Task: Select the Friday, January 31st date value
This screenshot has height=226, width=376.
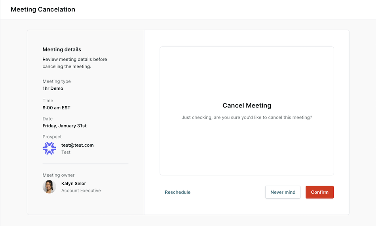Action: 65,126
